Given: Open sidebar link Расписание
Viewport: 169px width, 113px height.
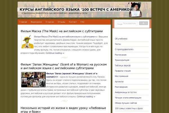Looking at the screenshot, I should pyautogui.click(x=121, y=55).
